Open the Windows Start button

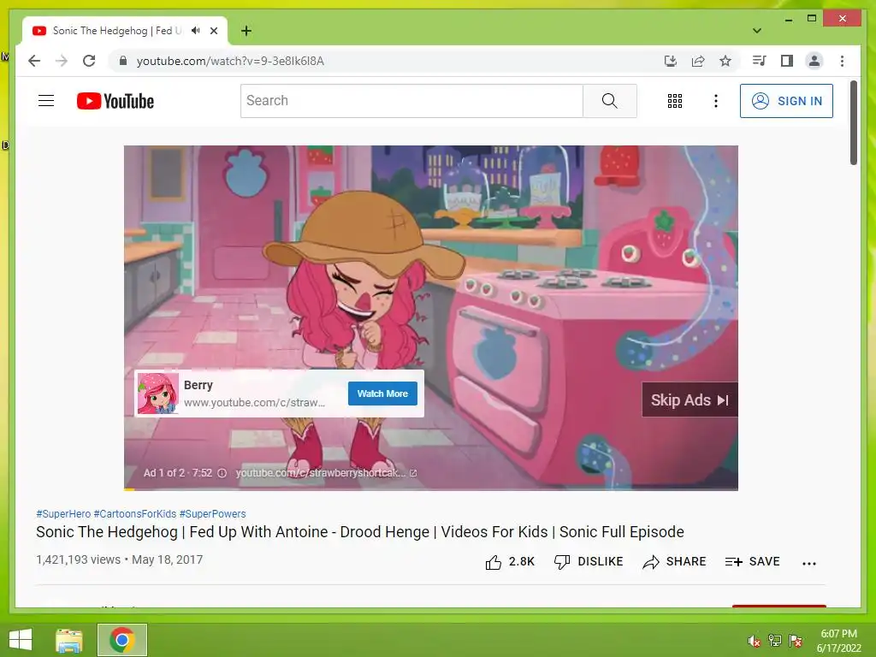[21, 640]
